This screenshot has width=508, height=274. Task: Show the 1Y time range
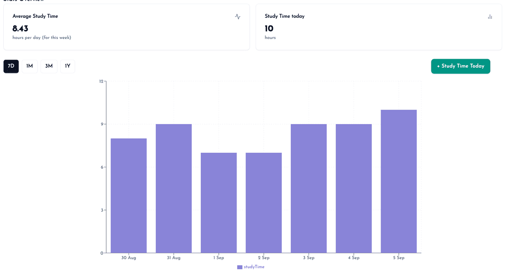(x=68, y=66)
